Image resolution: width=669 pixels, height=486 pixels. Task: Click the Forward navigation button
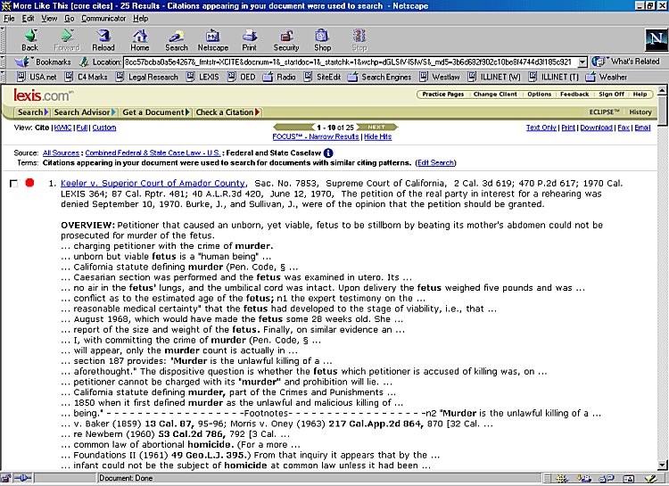[67, 40]
